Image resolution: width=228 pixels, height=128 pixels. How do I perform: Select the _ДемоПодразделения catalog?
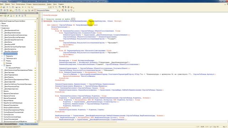11,75
